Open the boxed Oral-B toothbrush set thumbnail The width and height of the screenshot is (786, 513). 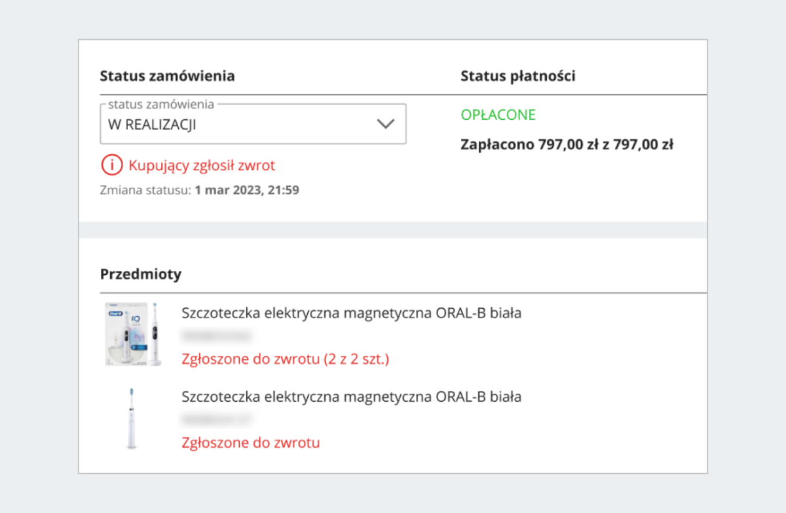[x=133, y=334]
